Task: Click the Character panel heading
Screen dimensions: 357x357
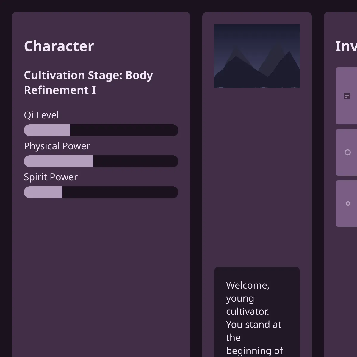Action: [59, 46]
